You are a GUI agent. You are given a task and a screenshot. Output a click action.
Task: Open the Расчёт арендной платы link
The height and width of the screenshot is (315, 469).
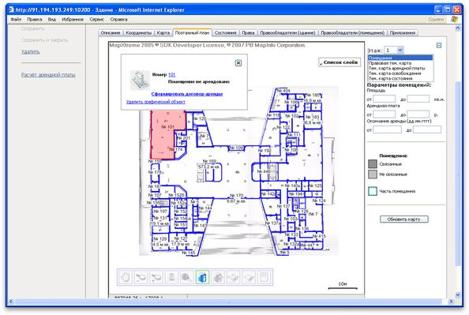click(x=48, y=75)
